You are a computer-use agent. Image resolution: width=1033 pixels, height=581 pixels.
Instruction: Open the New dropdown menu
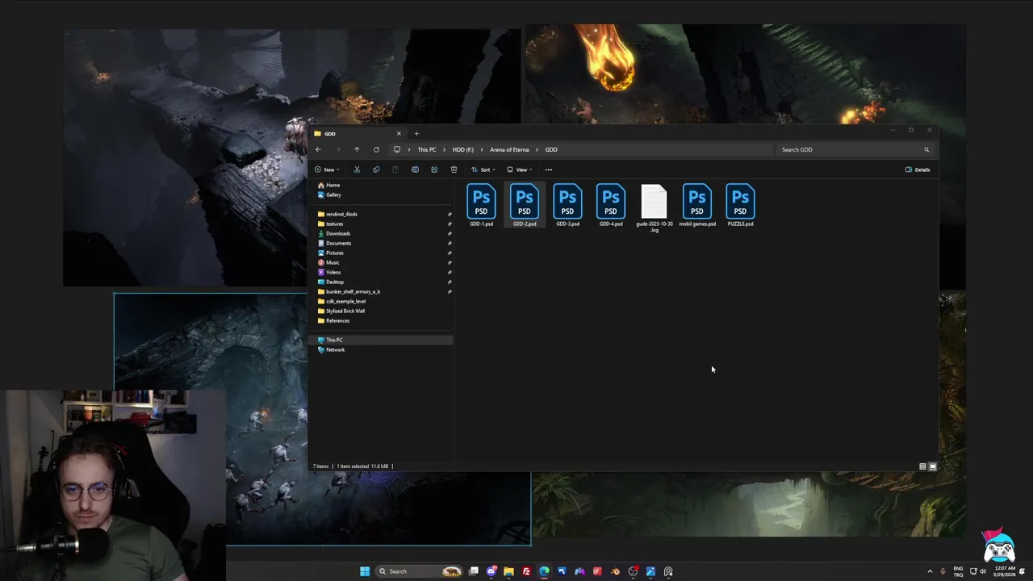point(327,169)
